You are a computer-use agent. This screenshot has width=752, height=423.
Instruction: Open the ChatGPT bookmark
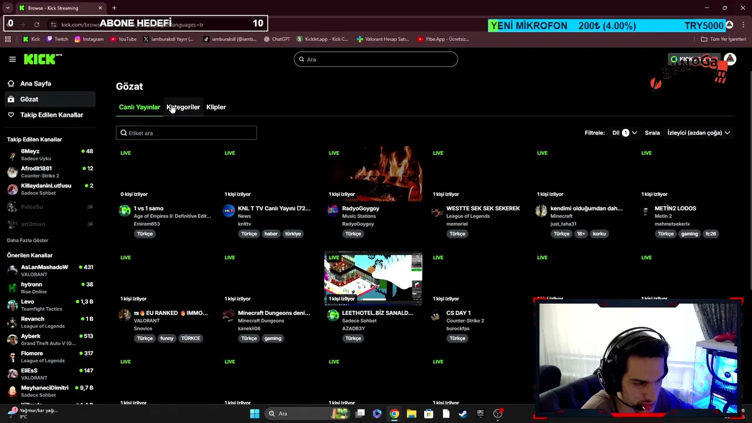[277, 39]
